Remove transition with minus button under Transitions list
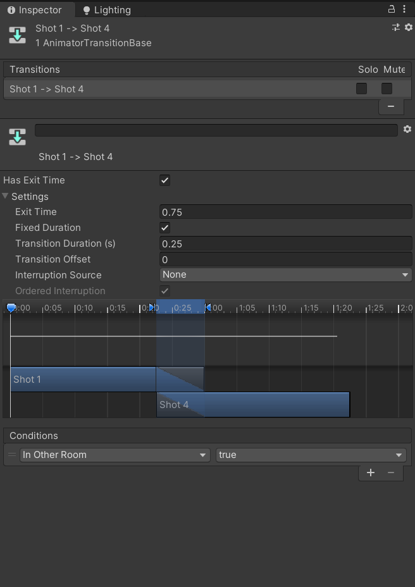415x587 pixels. pyautogui.click(x=390, y=106)
